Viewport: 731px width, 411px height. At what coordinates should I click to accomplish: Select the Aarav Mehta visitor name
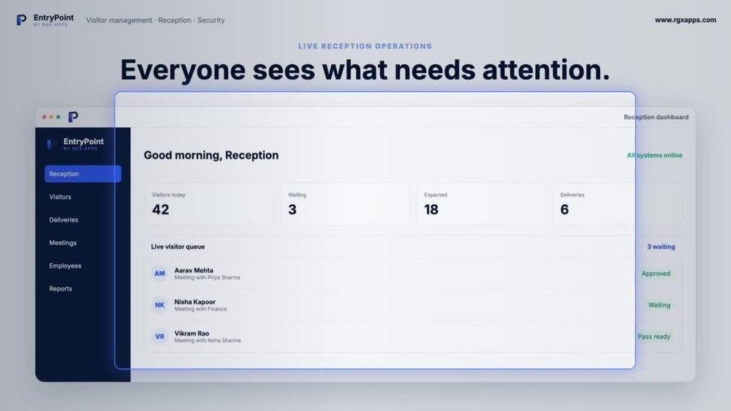pyautogui.click(x=194, y=270)
